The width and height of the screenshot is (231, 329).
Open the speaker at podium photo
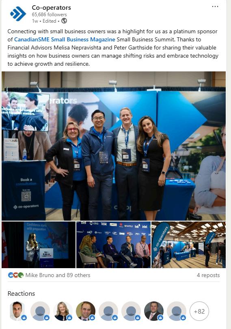[39, 245]
